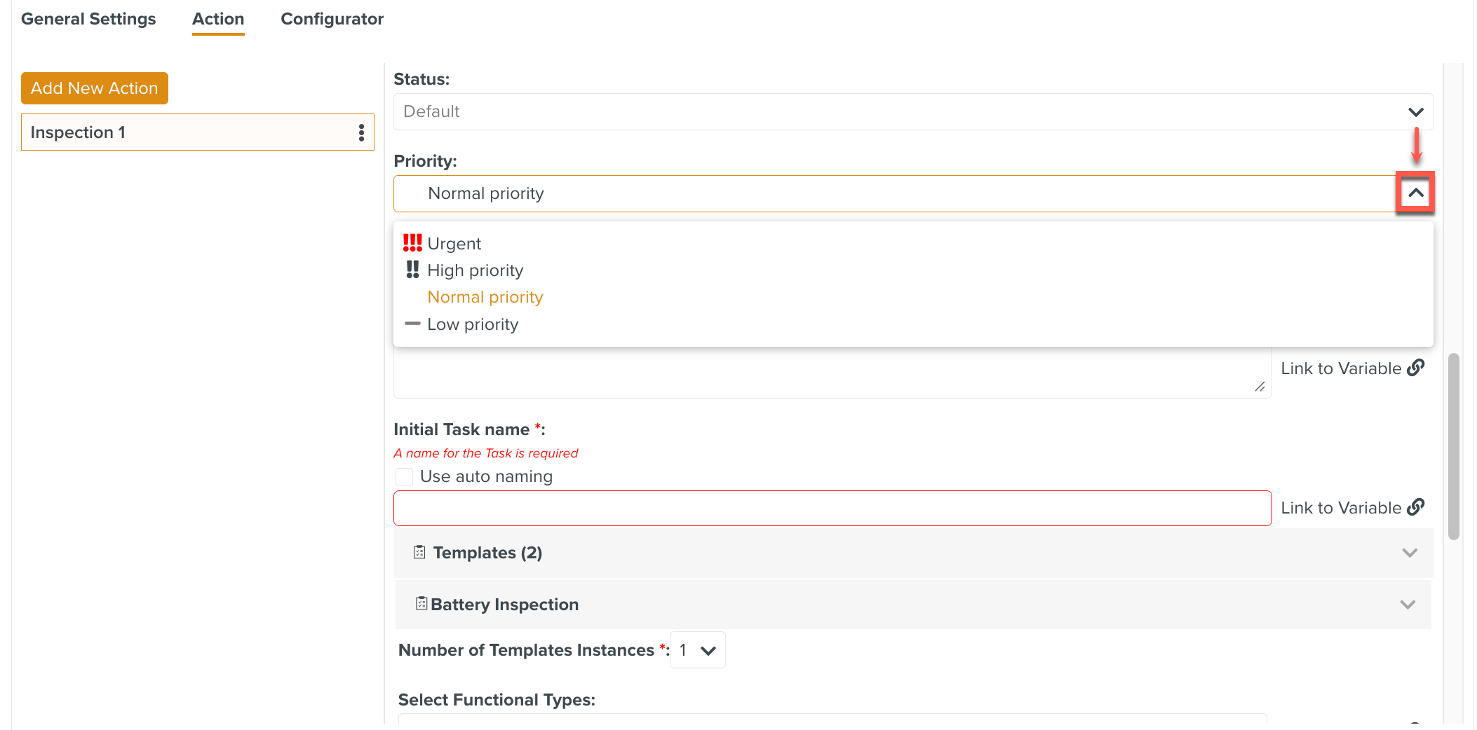This screenshot has height=730, width=1477.
Task: Click the chain icon next to Initial Task name
Action: [1417, 507]
